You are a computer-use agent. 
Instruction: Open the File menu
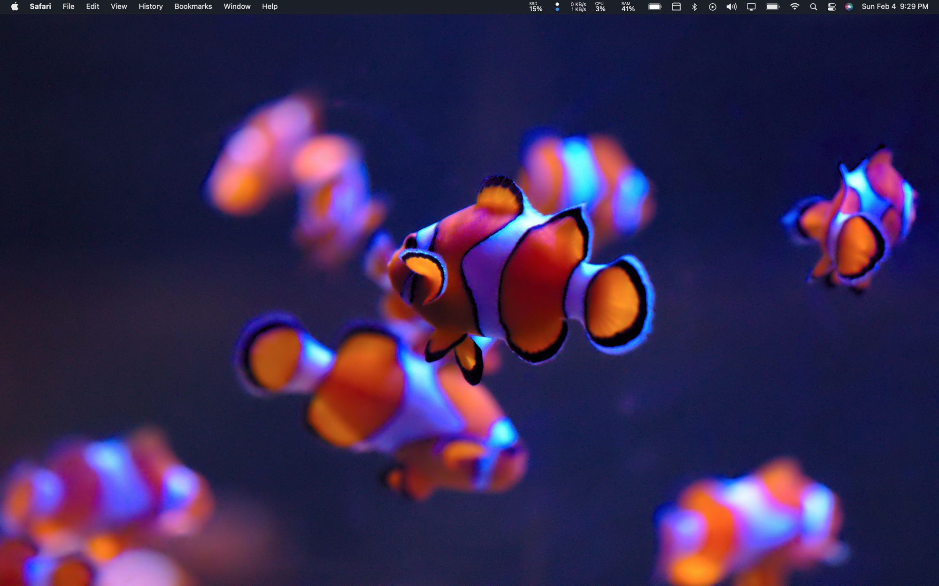tap(69, 7)
